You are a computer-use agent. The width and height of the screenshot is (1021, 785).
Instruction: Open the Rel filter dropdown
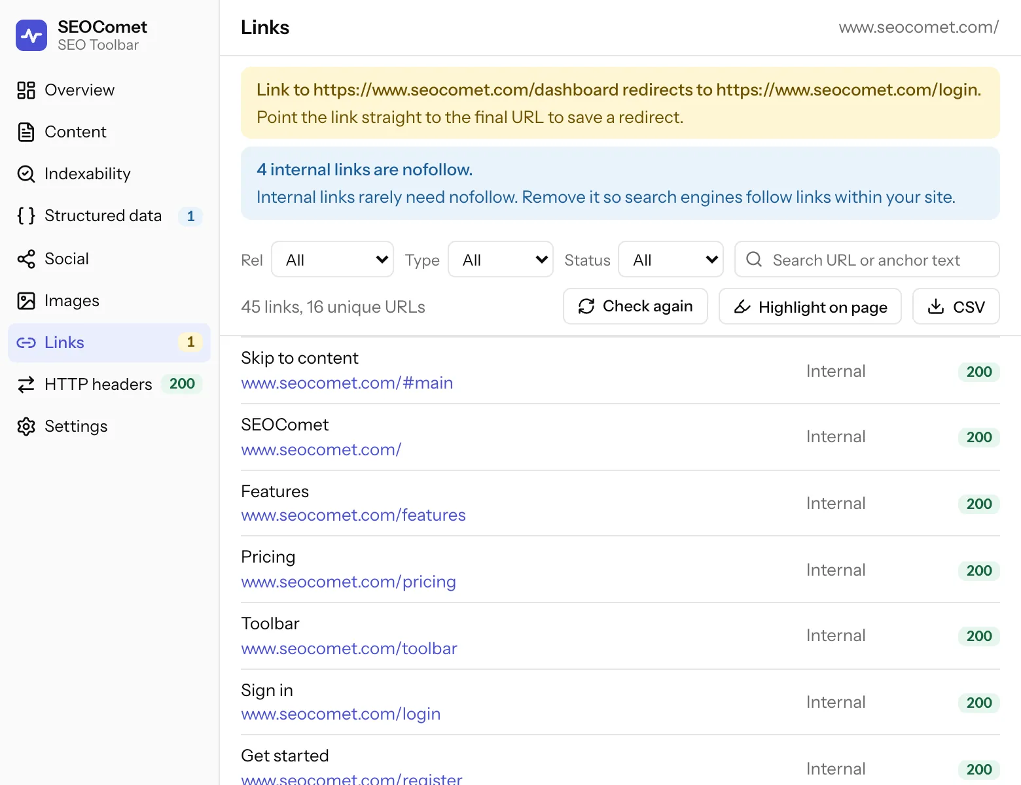click(332, 259)
